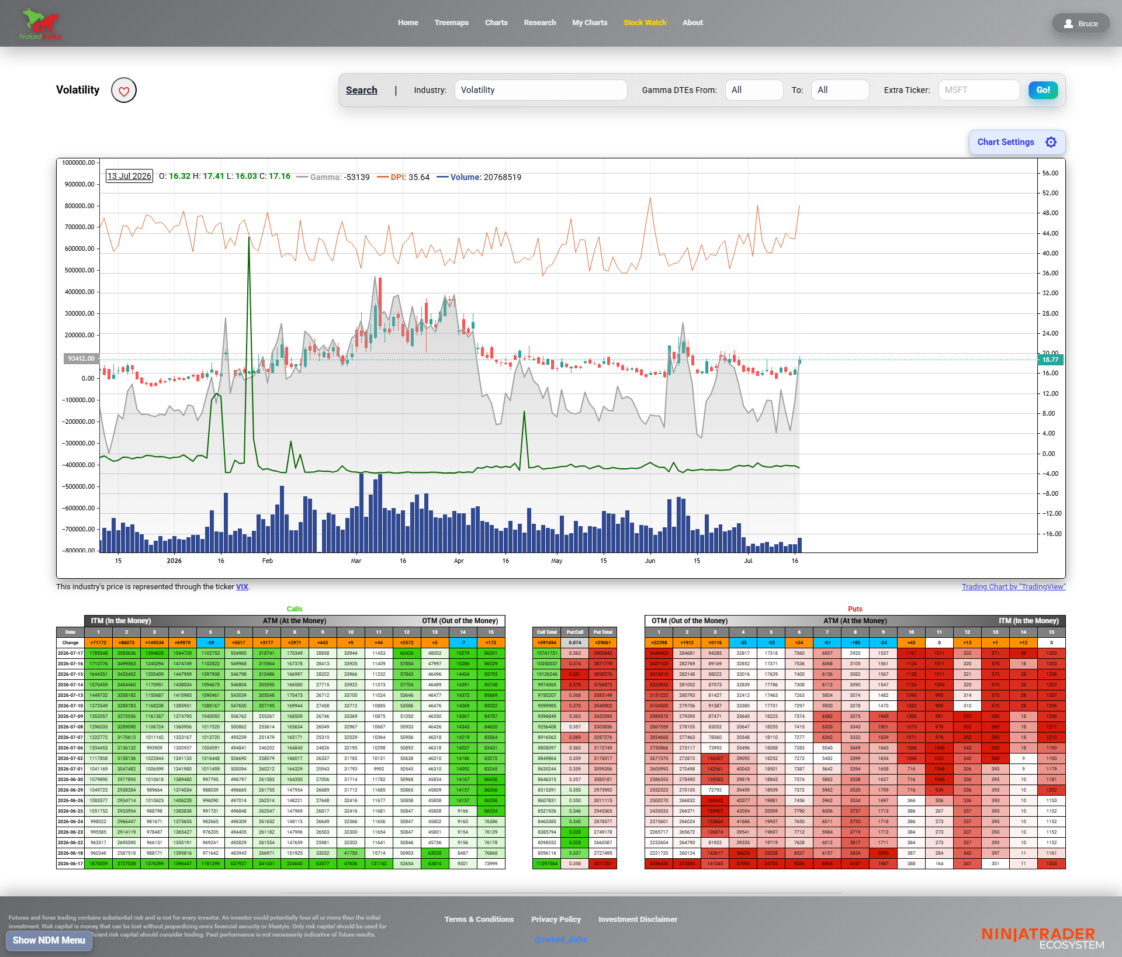Open the Bruce account button
The image size is (1122, 957).
1081,24
